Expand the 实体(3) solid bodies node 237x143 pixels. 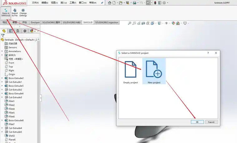click(x=2, y=55)
